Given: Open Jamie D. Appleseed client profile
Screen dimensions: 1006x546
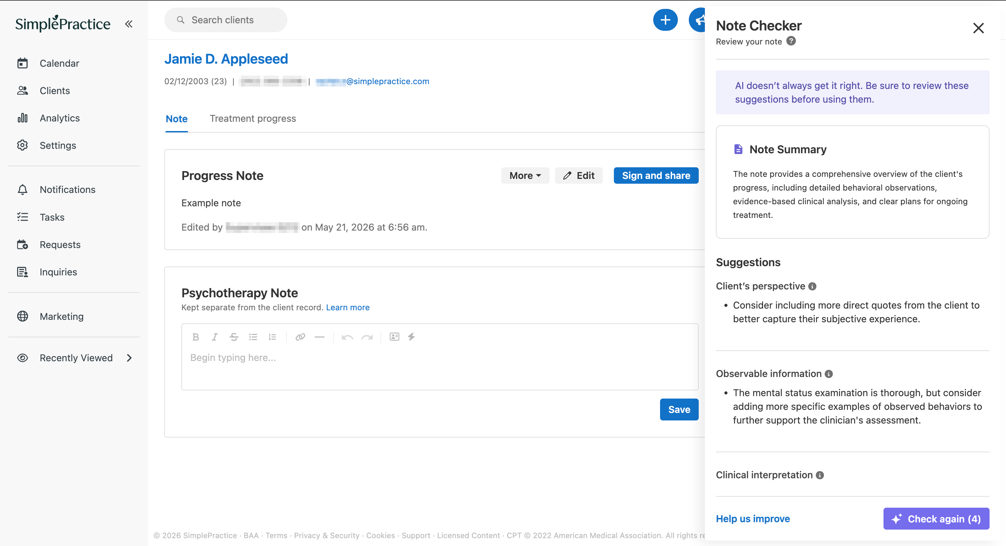Looking at the screenshot, I should click(226, 59).
